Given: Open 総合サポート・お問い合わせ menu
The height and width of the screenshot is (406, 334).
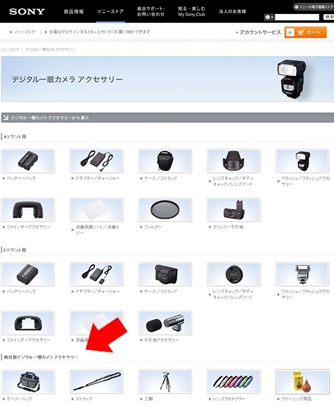Looking at the screenshot, I should coord(150,11).
